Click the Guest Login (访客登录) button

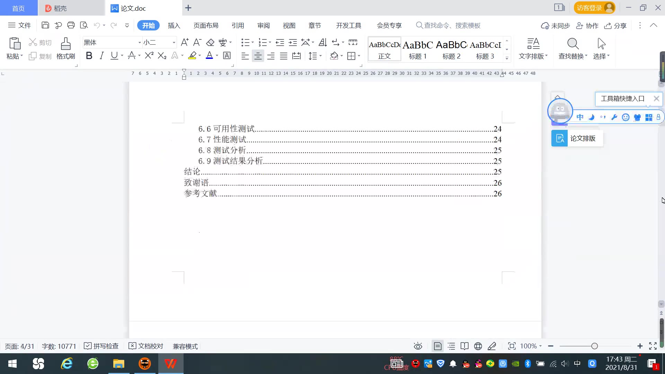click(594, 8)
